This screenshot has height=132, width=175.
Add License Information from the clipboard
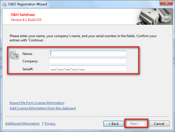(43, 108)
